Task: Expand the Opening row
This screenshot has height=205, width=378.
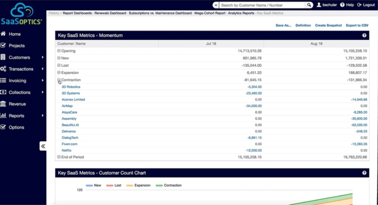Action: pyautogui.click(x=59, y=51)
